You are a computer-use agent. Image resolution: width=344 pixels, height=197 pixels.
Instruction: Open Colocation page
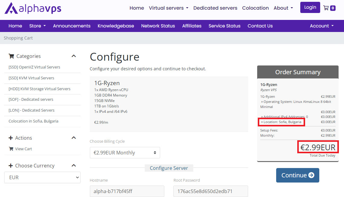[255, 8]
